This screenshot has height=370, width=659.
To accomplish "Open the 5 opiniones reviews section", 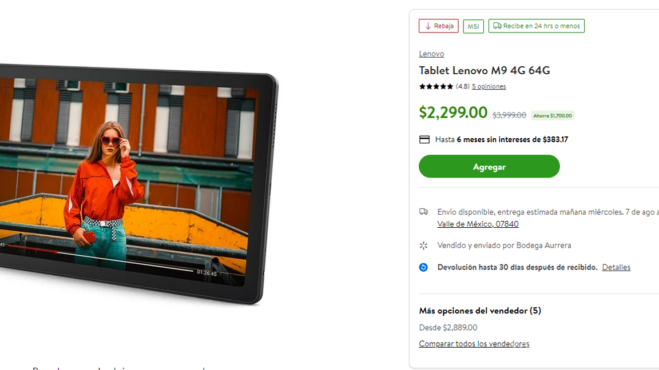I will [489, 86].
